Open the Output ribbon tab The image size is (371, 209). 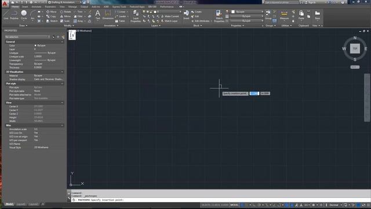point(84,6)
